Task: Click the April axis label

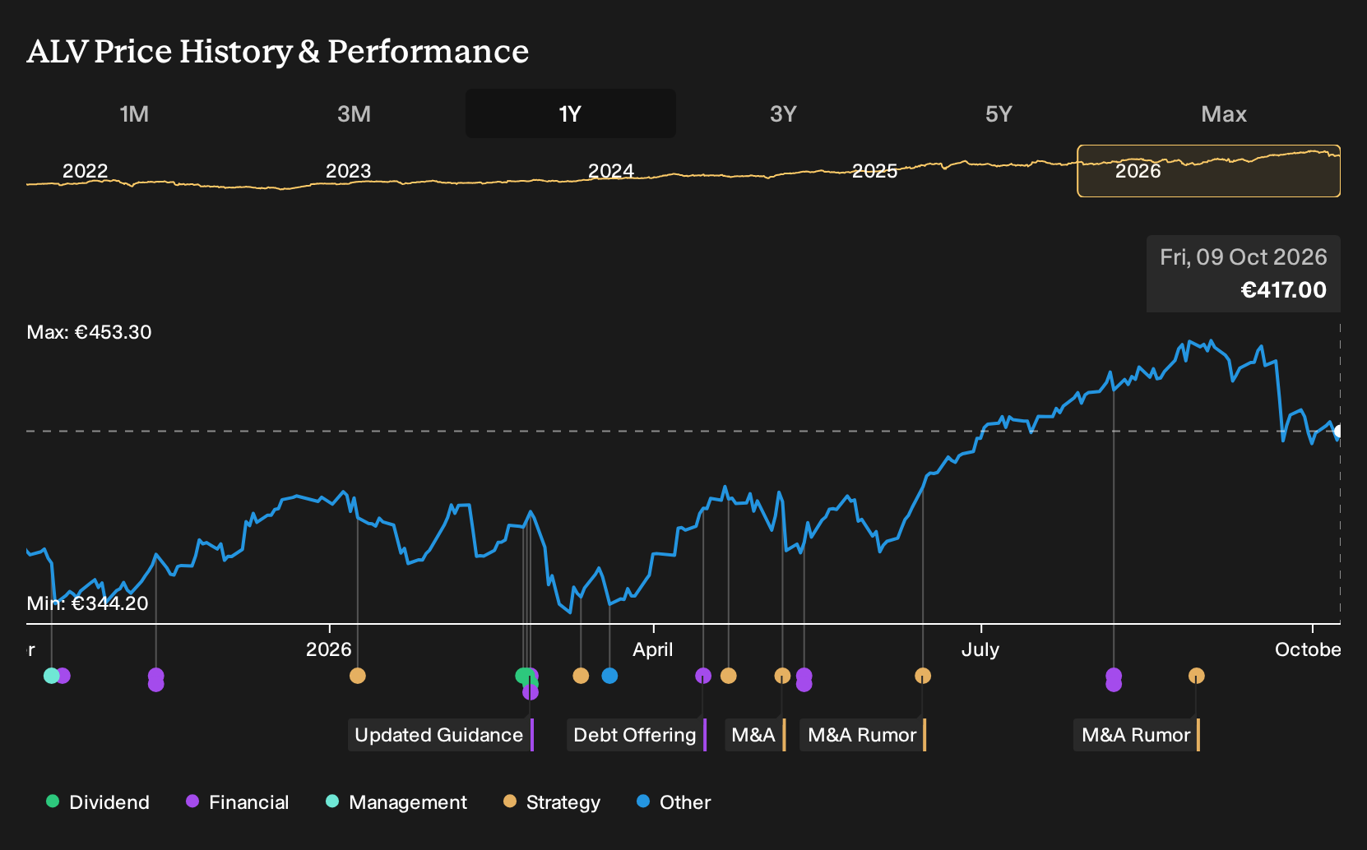Action: point(653,649)
